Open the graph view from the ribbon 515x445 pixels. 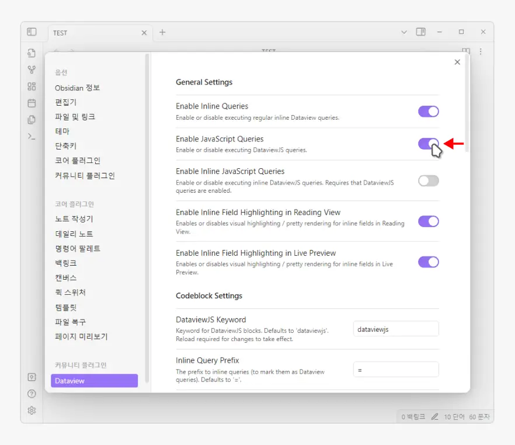pyautogui.click(x=32, y=69)
